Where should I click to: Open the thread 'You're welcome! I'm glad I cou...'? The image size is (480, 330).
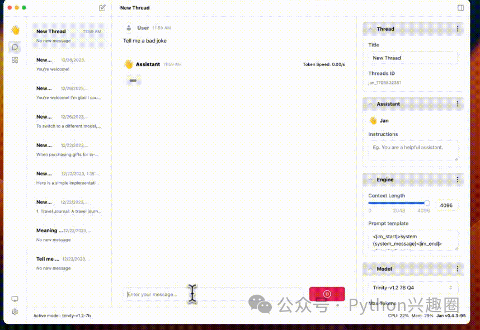click(x=69, y=92)
